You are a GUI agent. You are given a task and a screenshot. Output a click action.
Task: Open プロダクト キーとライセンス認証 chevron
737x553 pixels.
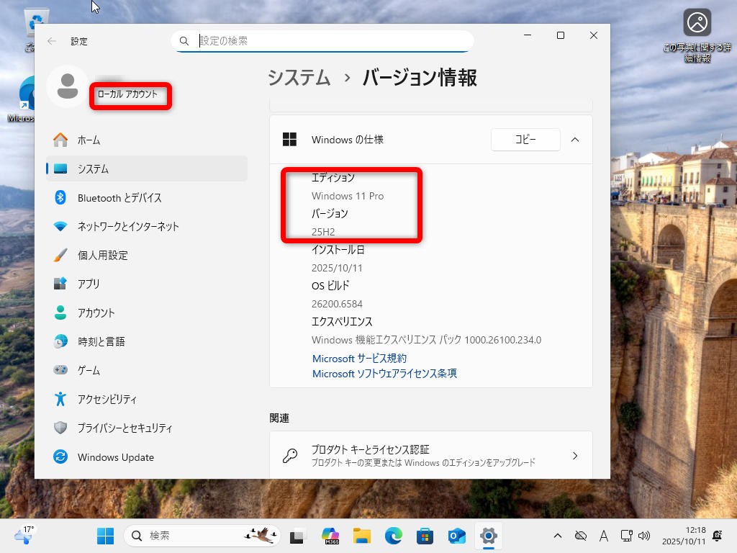[x=575, y=455]
